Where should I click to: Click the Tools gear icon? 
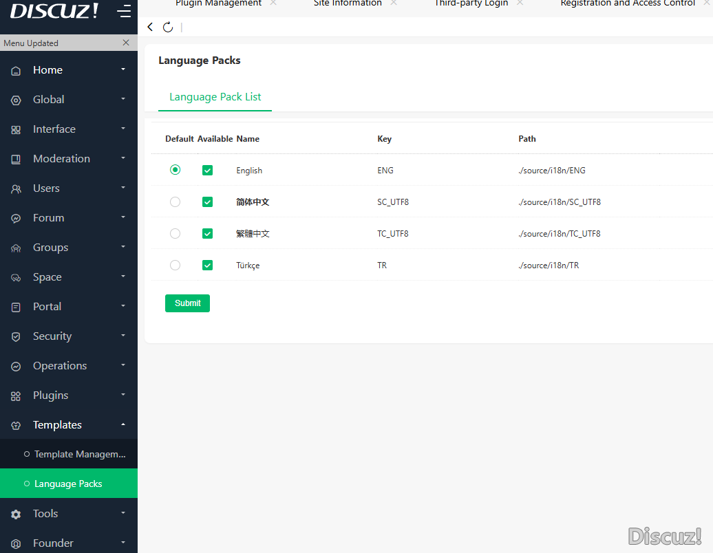click(x=16, y=514)
